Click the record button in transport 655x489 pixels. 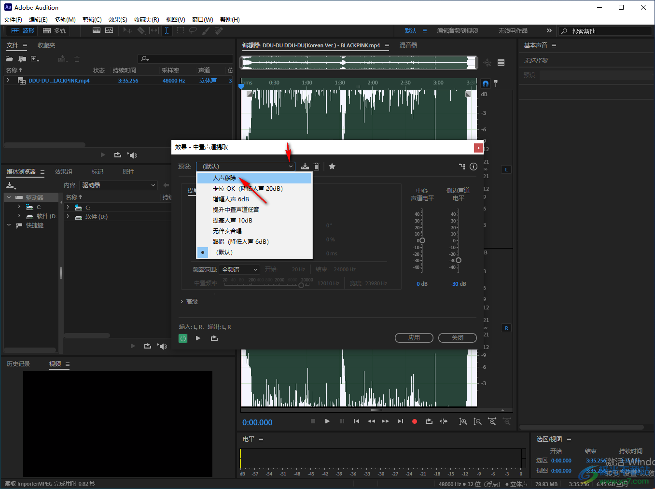pos(414,421)
